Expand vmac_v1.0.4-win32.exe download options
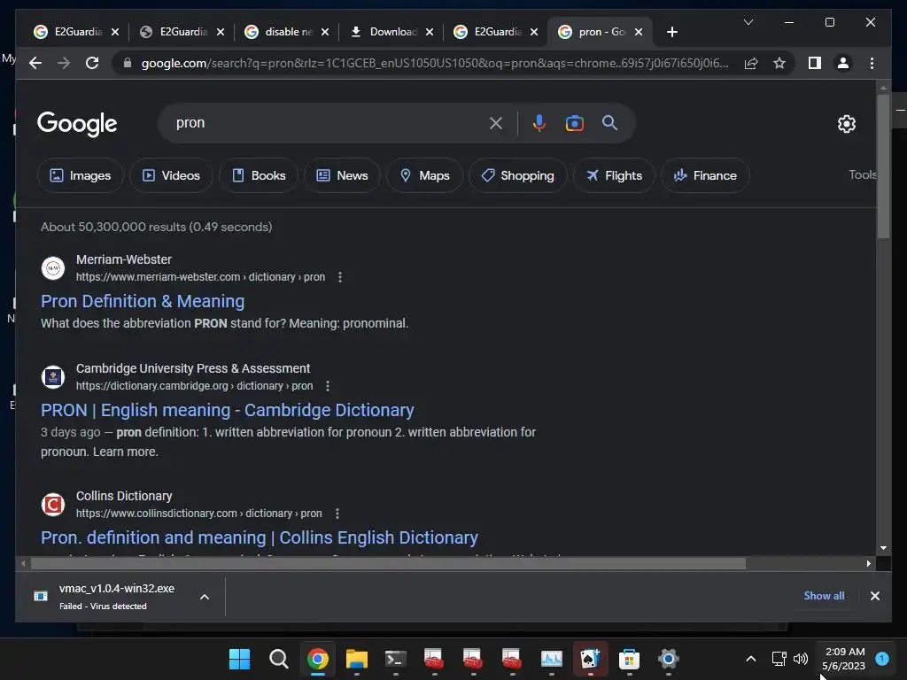The width and height of the screenshot is (907, 680). pos(205,597)
